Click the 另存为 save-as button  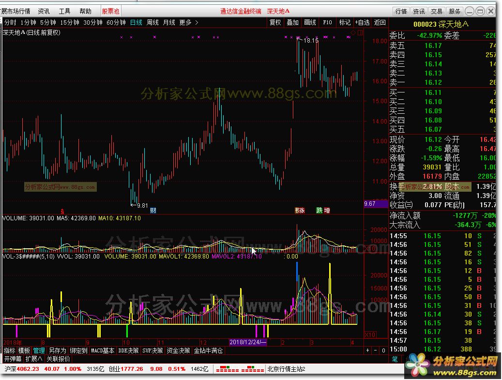click(x=57, y=350)
